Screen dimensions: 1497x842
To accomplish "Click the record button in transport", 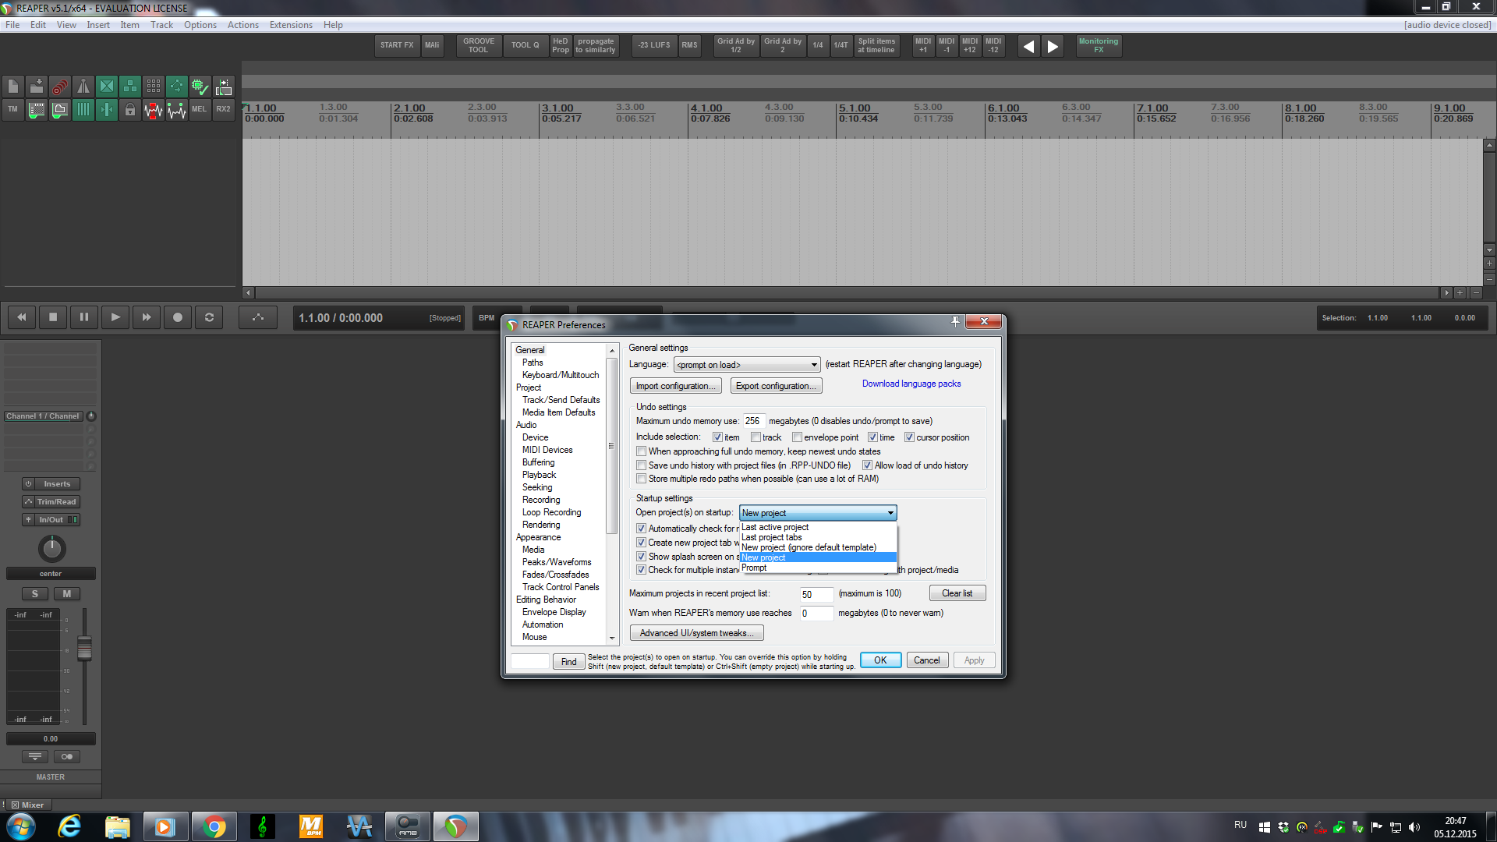I will click(x=178, y=317).
